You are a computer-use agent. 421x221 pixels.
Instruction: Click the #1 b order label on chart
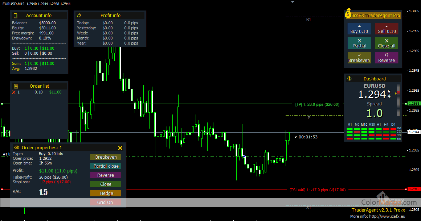pyautogui.click(x=7, y=154)
